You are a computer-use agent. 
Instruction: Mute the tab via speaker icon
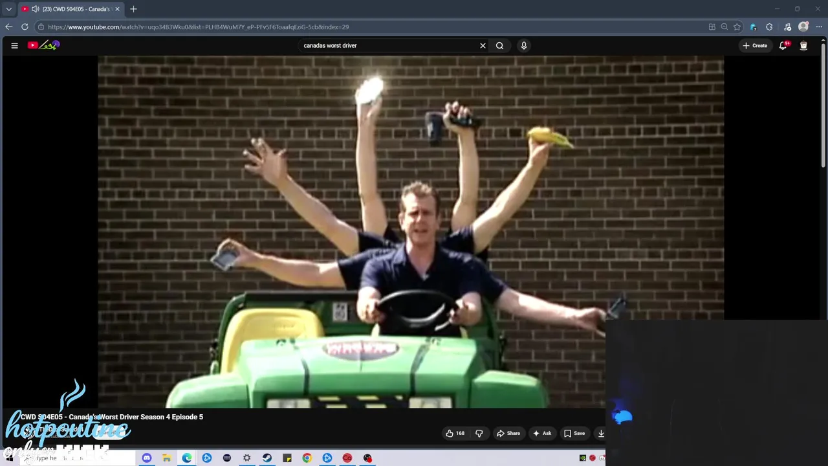tap(35, 9)
